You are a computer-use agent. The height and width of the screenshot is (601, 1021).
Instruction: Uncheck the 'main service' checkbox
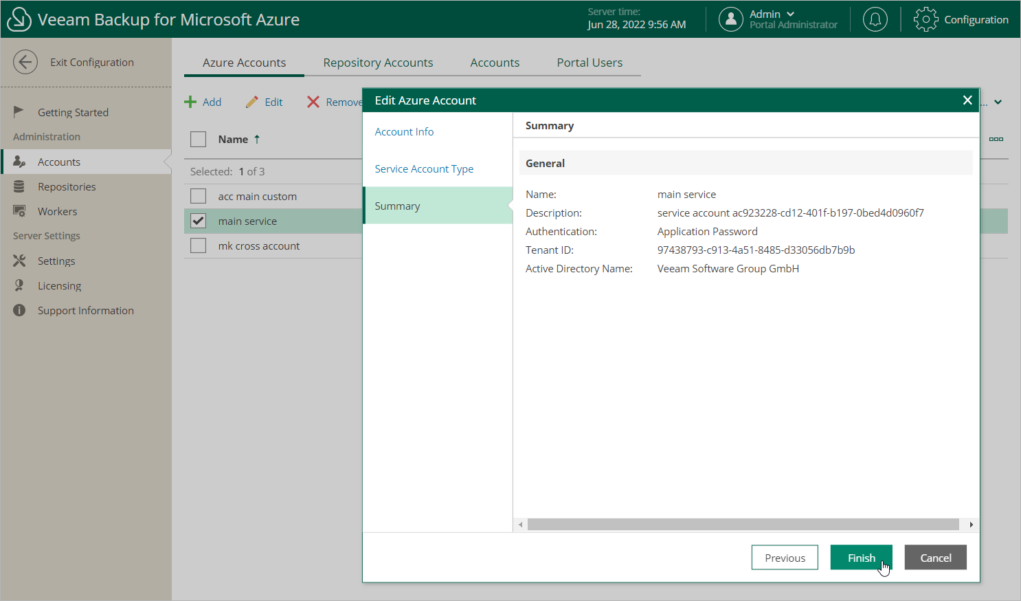point(199,221)
